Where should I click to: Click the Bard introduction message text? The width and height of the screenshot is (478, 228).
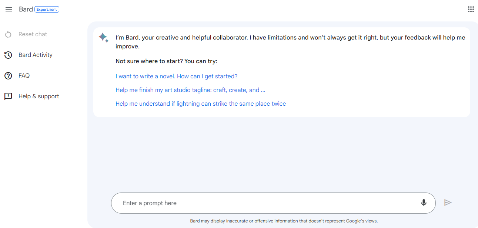click(290, 42)
